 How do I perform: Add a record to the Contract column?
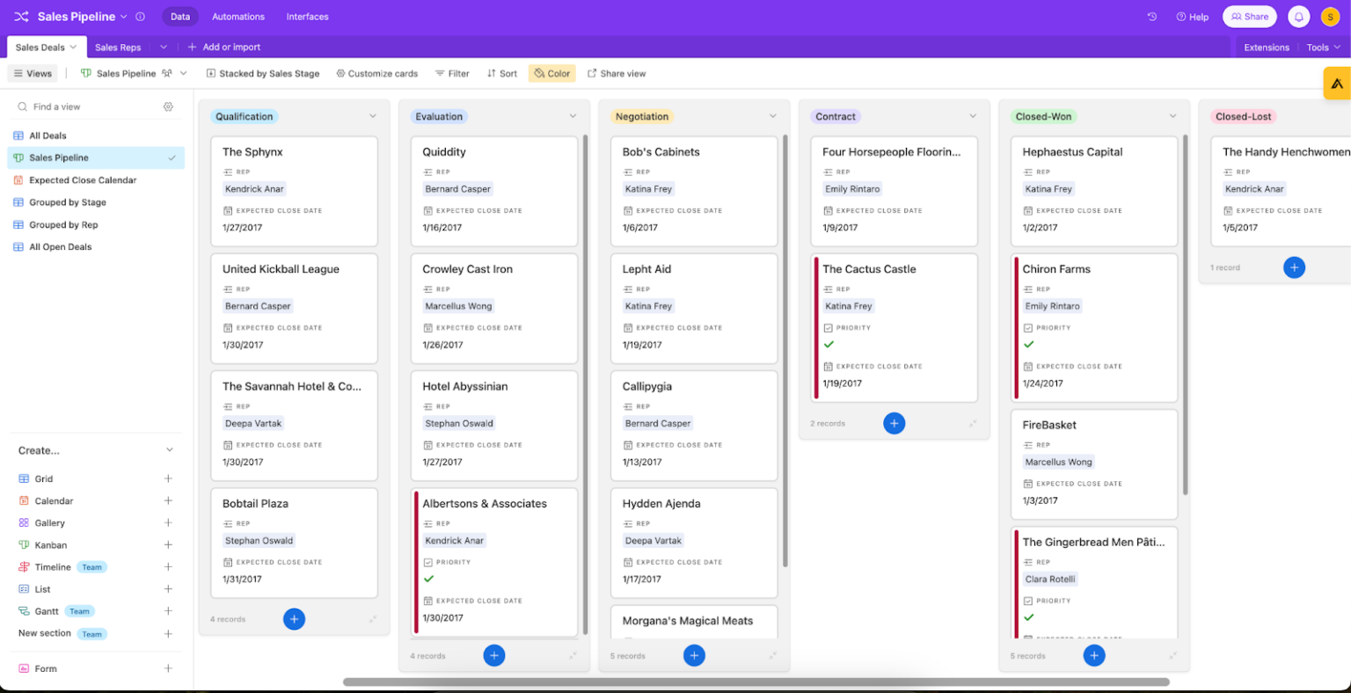tap(894, 423)
